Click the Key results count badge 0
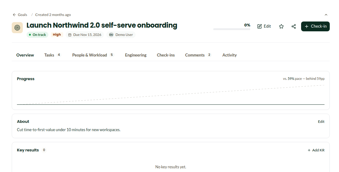The width and height of the screenshot is (339, 172). click(44, 150)
